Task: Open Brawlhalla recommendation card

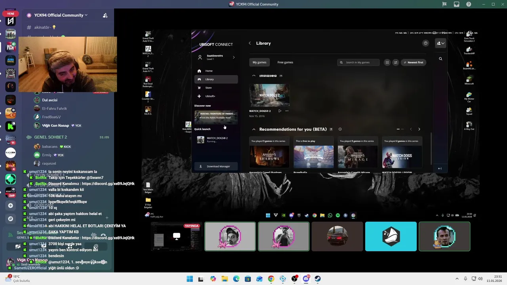Action: coord(313,155)
